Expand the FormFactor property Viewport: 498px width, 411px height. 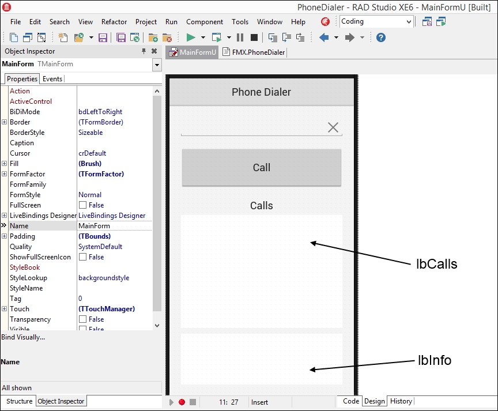[4, 174]
